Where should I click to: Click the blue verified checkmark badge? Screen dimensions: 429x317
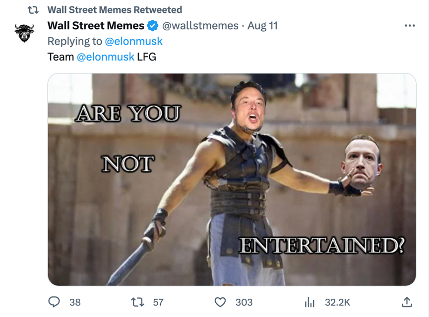pos(153,26)
